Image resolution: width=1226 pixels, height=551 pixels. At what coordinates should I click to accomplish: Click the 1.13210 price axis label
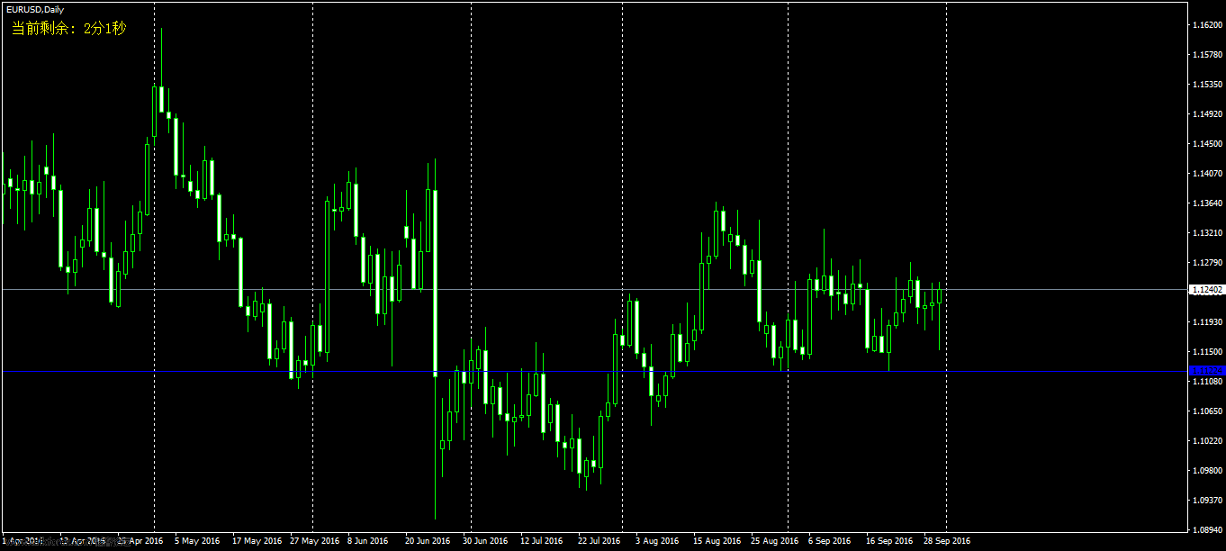tap(1207, 233)
